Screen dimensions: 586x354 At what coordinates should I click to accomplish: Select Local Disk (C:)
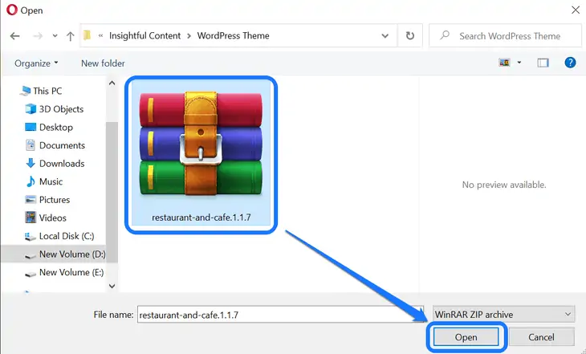67,236
